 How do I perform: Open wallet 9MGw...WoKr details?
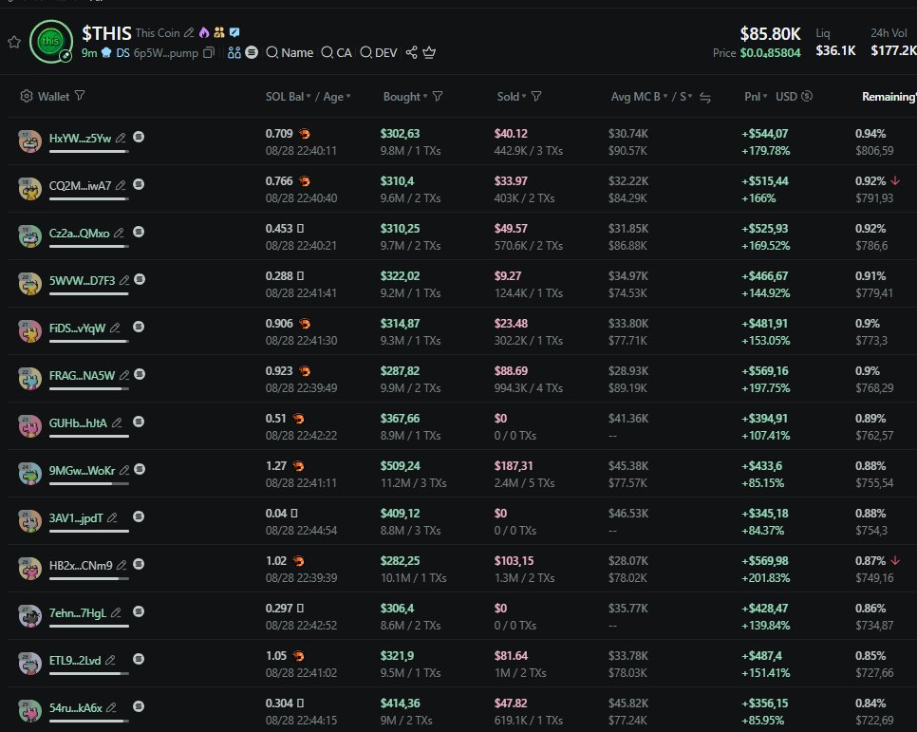pos(82,471)
